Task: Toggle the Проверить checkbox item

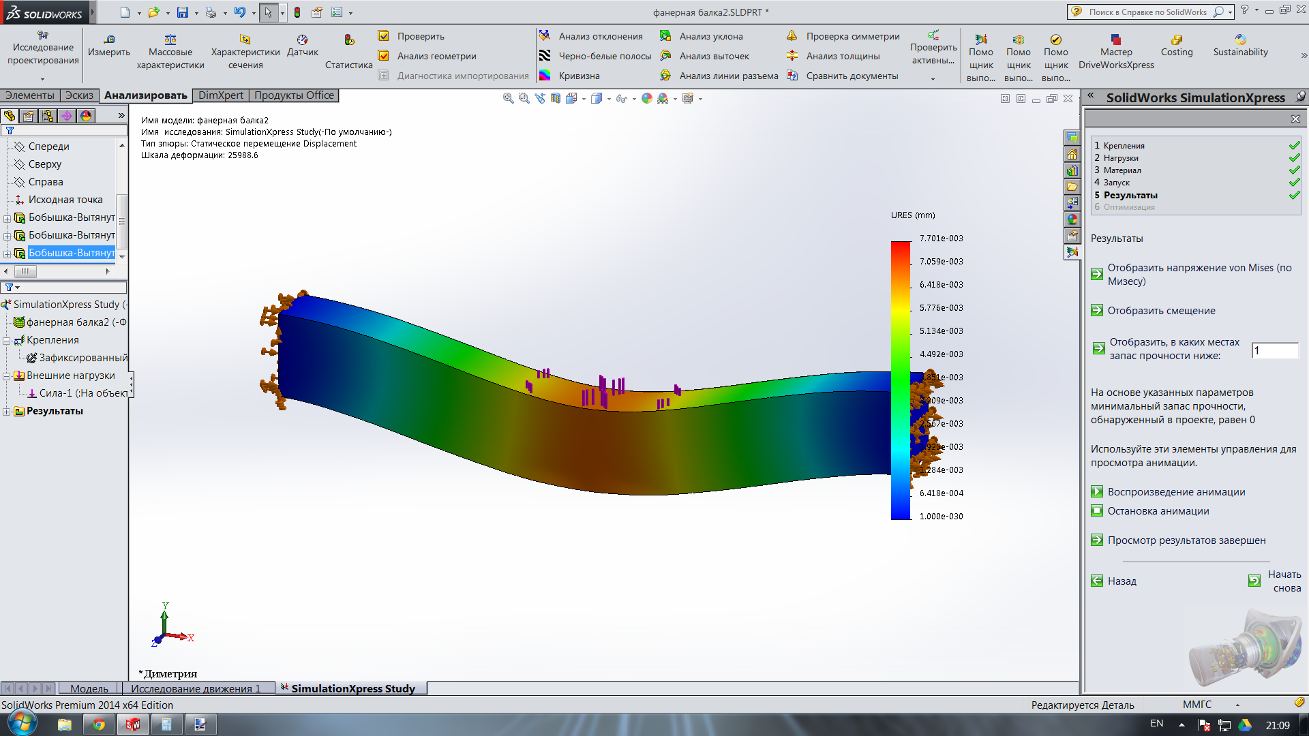Action: click(x=384, y=36)
